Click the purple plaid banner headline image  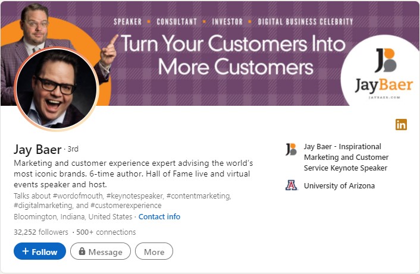pyautogui.click(x=233, y=55)
